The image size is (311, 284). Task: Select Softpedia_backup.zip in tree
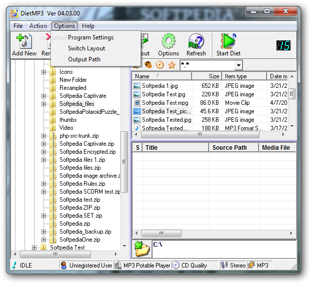[x=85, y=232]
